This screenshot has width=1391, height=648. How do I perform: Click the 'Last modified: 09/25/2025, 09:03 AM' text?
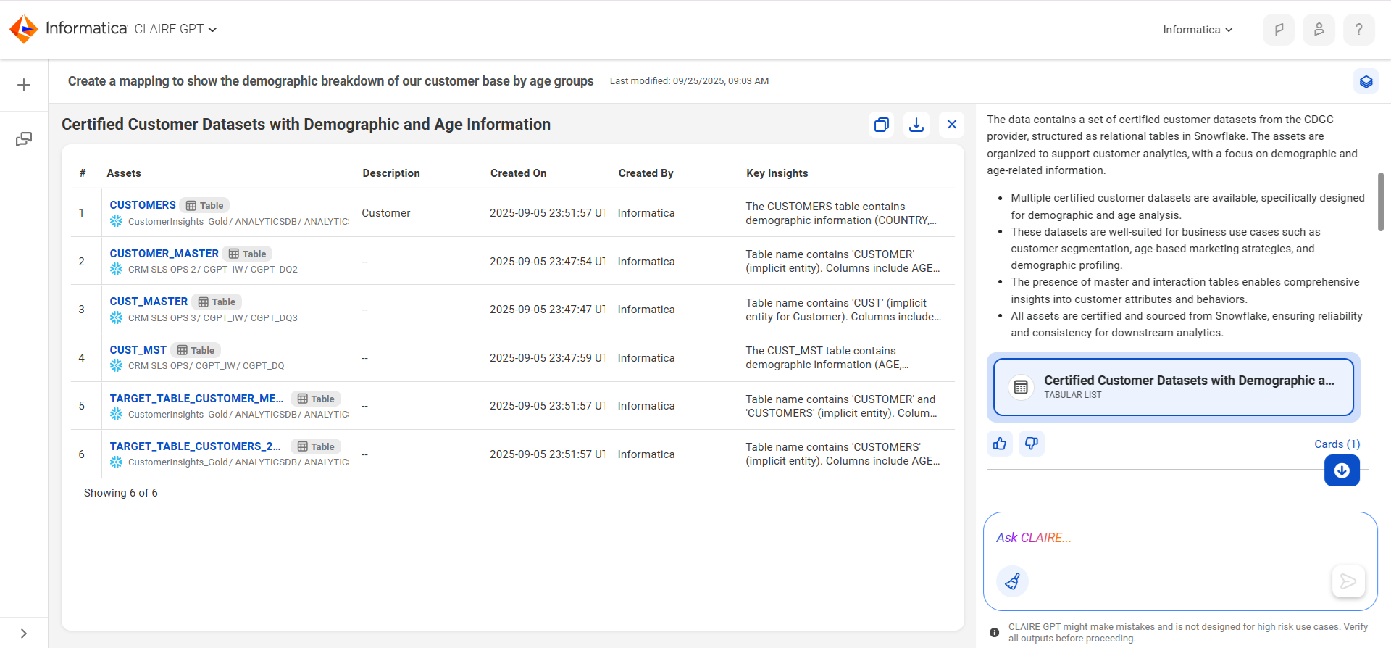point(689,81)
